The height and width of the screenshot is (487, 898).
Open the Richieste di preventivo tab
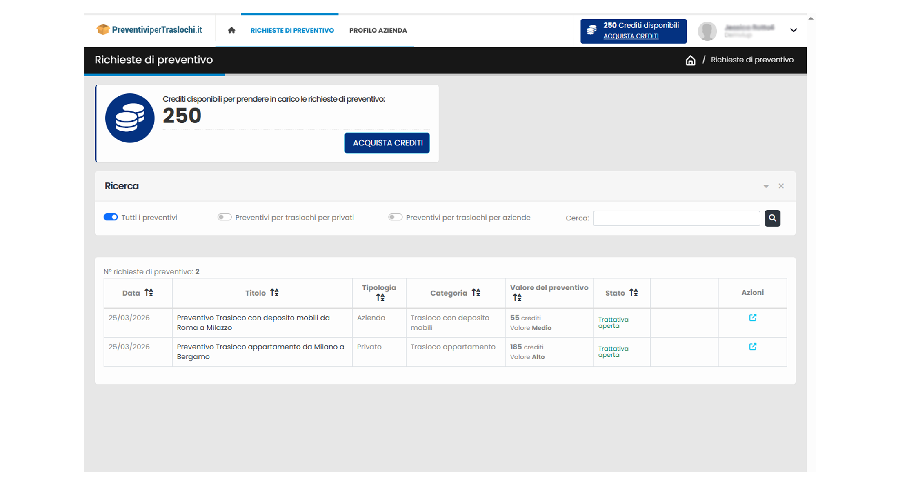click(292, 30)
